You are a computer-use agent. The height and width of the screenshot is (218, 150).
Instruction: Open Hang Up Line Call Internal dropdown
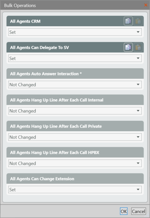coord(75,111)
